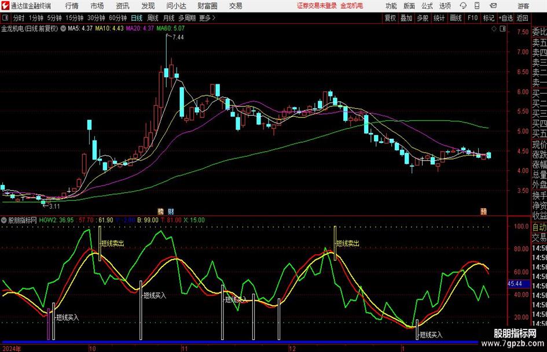
Task: Expand the 股朋指标网 indicator dropdown arrow
Action: [x=4, y=220]
